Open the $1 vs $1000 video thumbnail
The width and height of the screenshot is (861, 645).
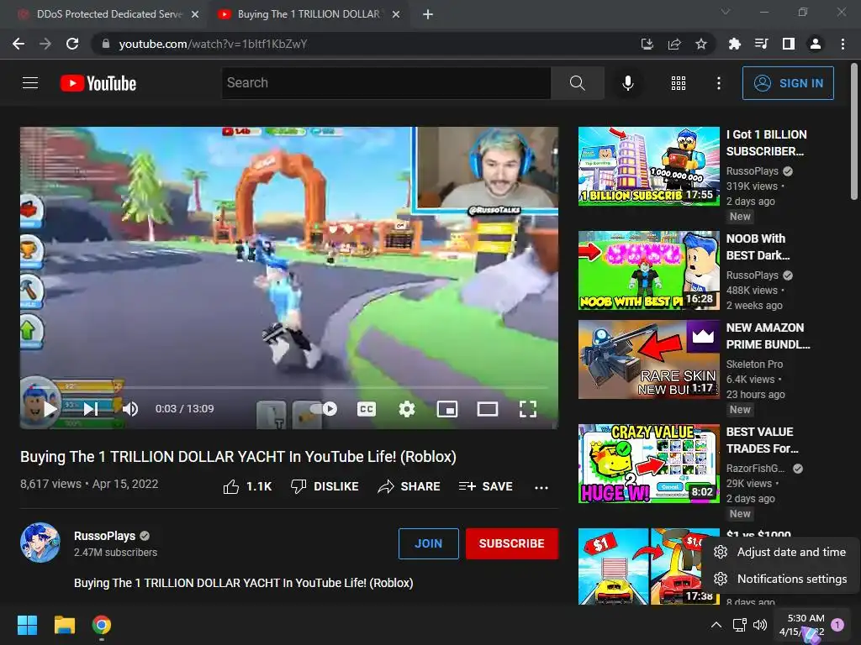(x=648, y=567)
